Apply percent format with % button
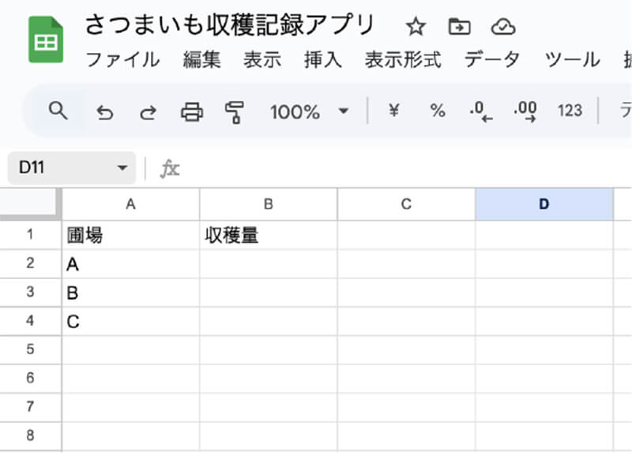 437,111
